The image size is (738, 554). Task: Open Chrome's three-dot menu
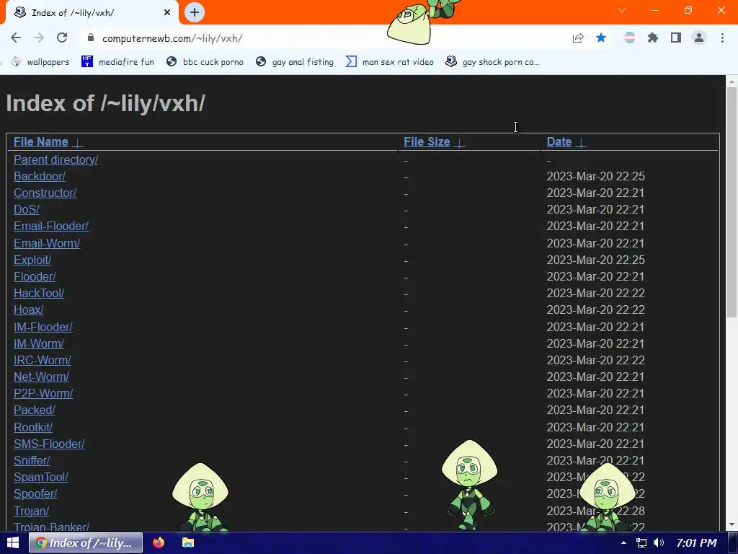tap(722, 38)
